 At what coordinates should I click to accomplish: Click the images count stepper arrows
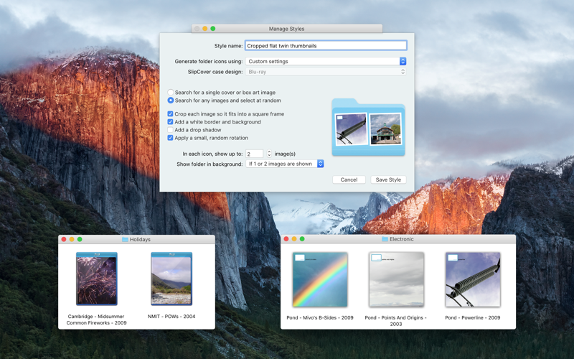[x=269, y=154]
